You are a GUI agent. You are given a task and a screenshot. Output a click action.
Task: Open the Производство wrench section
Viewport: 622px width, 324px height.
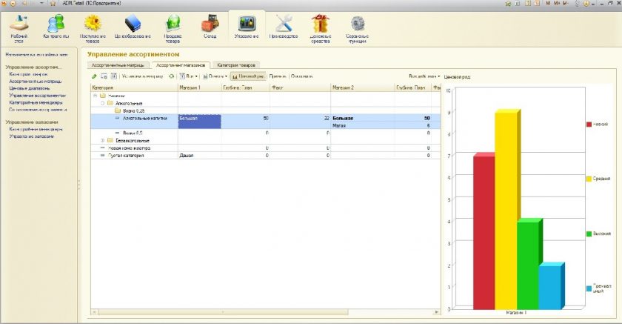pos(284,27)
